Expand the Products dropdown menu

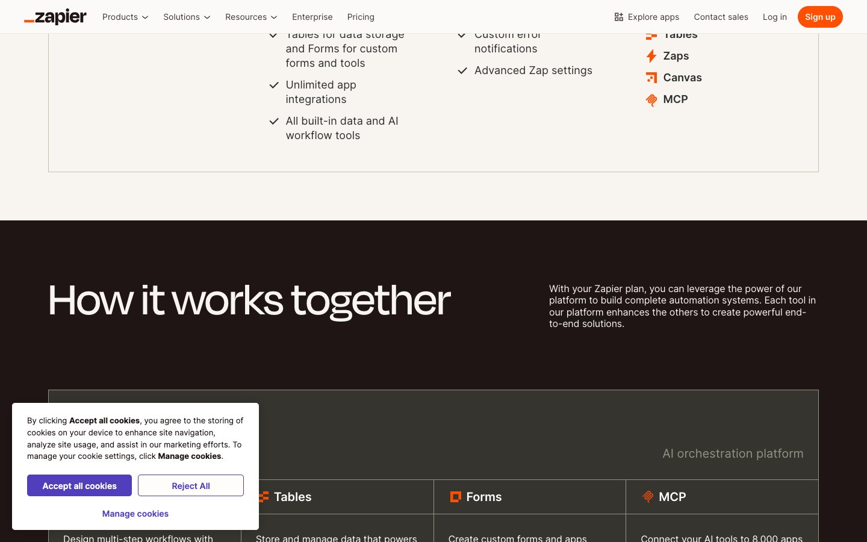point(125,17)
